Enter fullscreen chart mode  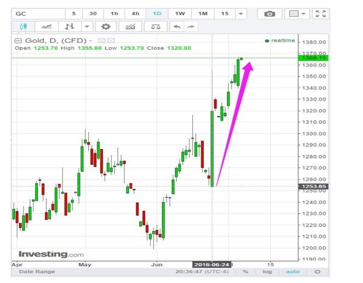tap(321, 14)
